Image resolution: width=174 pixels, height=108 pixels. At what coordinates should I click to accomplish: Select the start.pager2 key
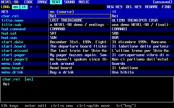24,59
